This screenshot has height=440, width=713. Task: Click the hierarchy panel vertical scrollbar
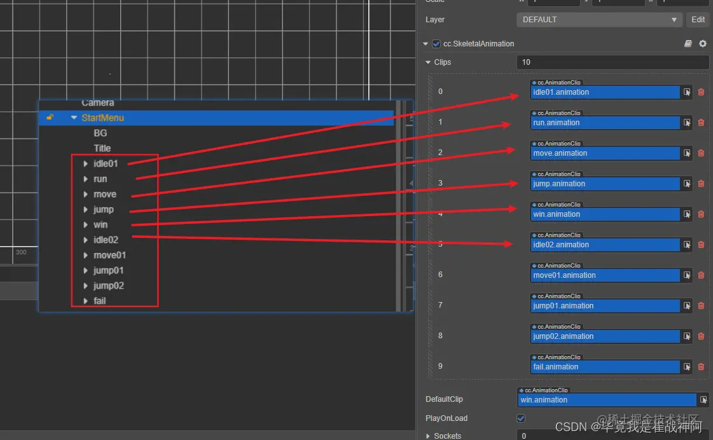coord(398,206)
